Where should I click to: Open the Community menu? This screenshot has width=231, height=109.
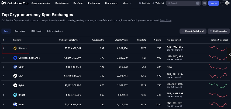point(111,3)
